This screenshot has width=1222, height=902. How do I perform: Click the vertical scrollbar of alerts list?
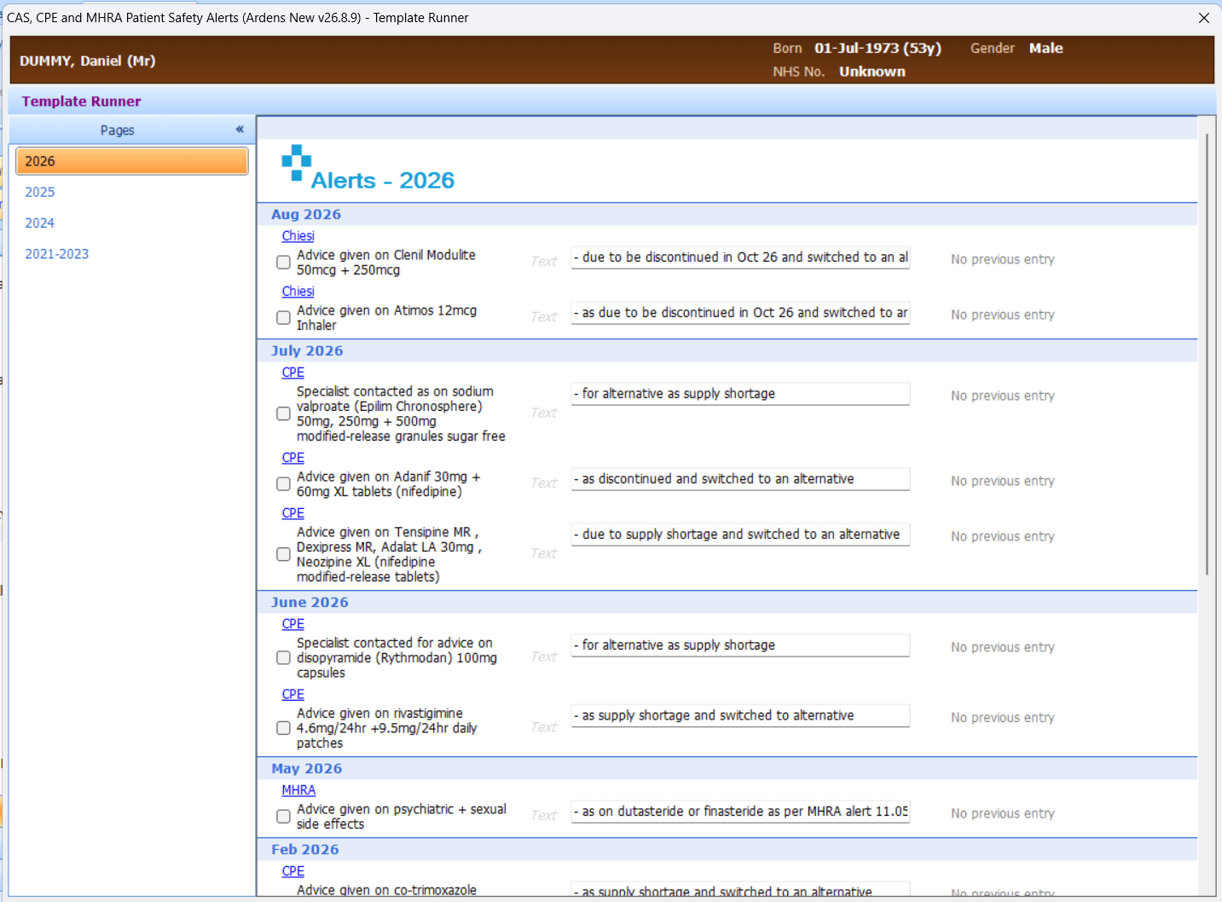coord(1207,354)
